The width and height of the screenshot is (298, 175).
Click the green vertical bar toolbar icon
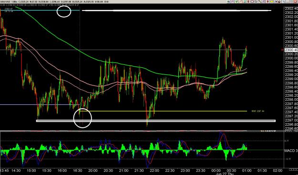(x=245, y=1)
